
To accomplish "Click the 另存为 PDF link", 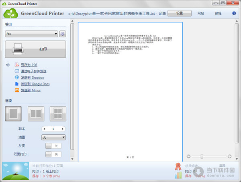I will 29,65.
